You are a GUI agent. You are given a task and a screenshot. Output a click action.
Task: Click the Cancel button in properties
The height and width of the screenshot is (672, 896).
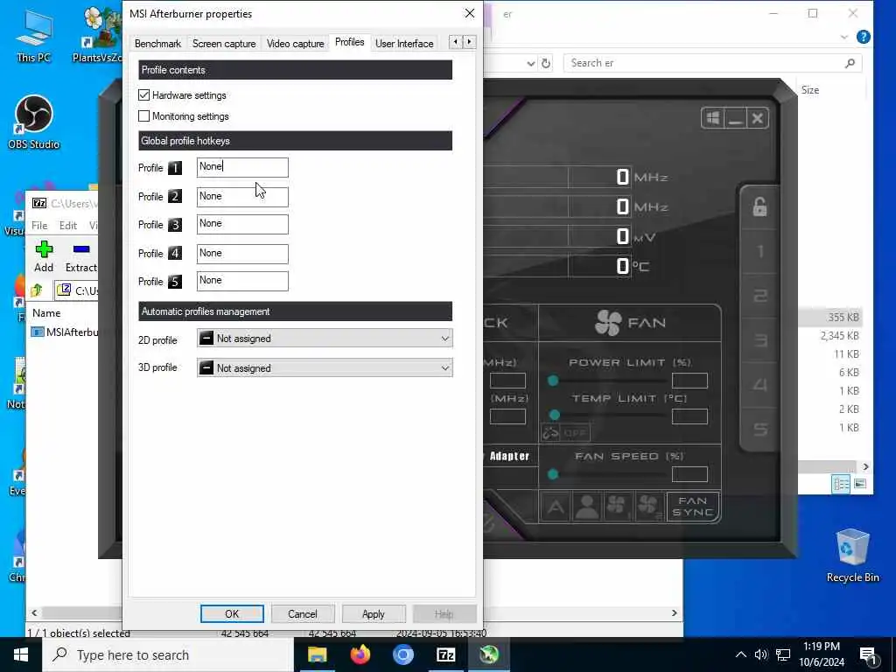tap(302, 613)
